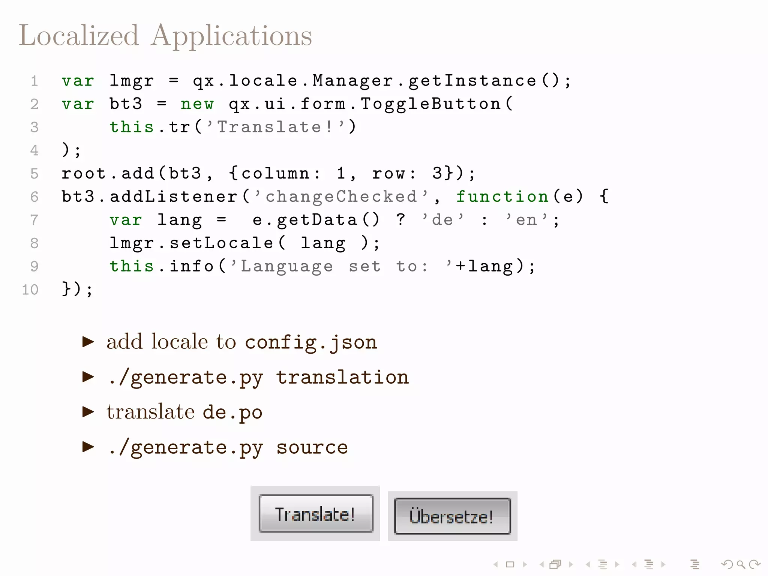
Task: Click the bullet before 'add locale to config.json'
Action: point(88,342)
